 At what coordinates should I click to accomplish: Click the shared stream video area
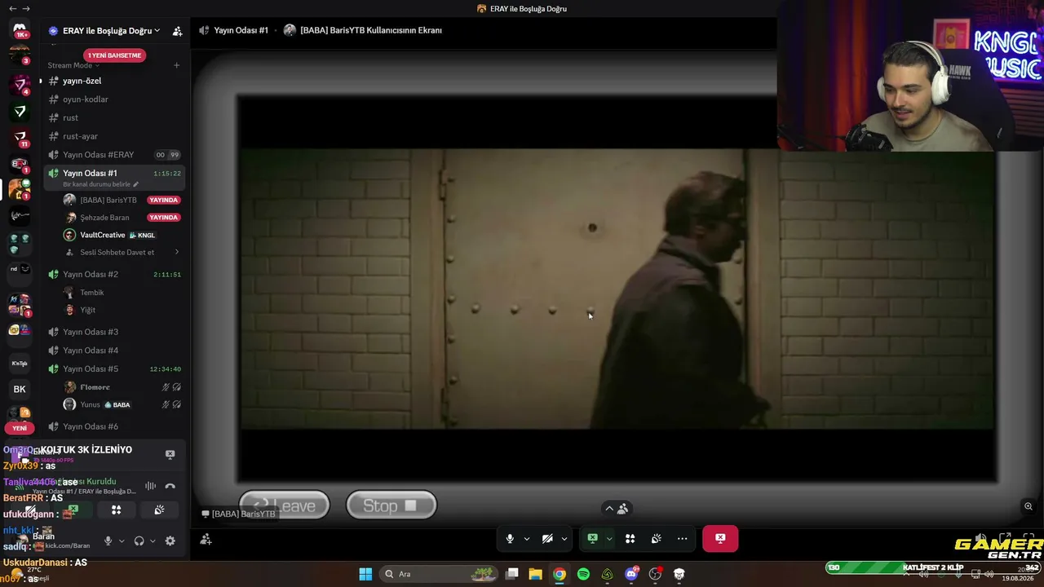click(x=617, y=288)
